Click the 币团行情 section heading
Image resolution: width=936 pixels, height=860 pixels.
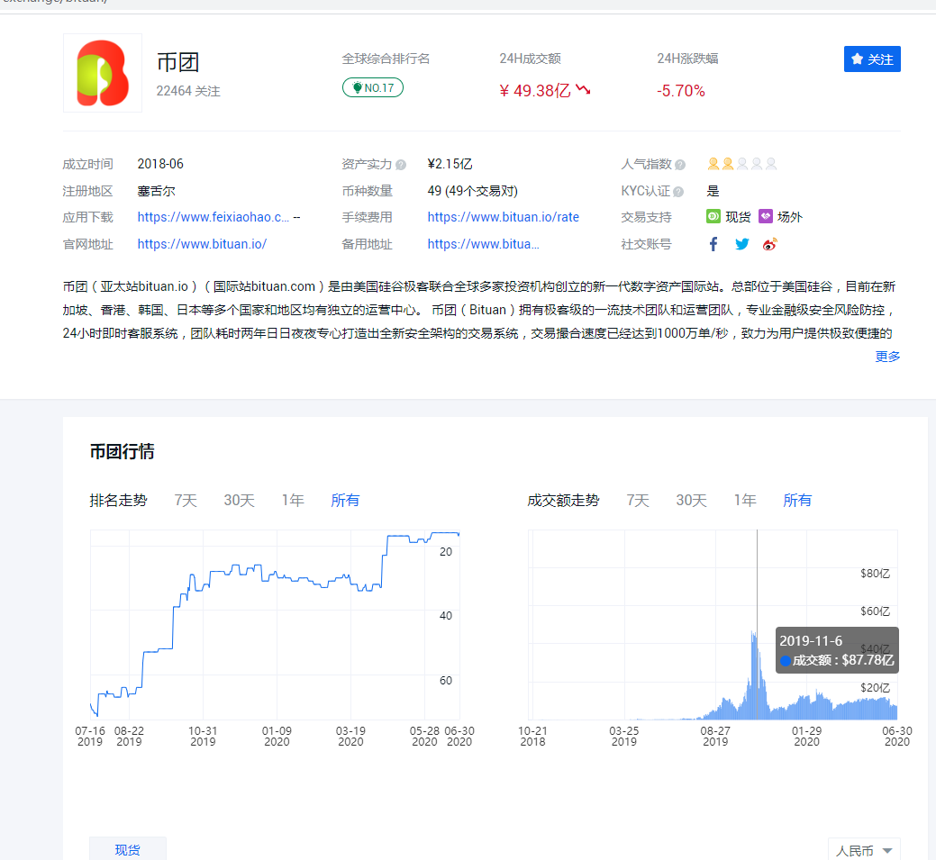pyautogui.click(x=122, y=451)
